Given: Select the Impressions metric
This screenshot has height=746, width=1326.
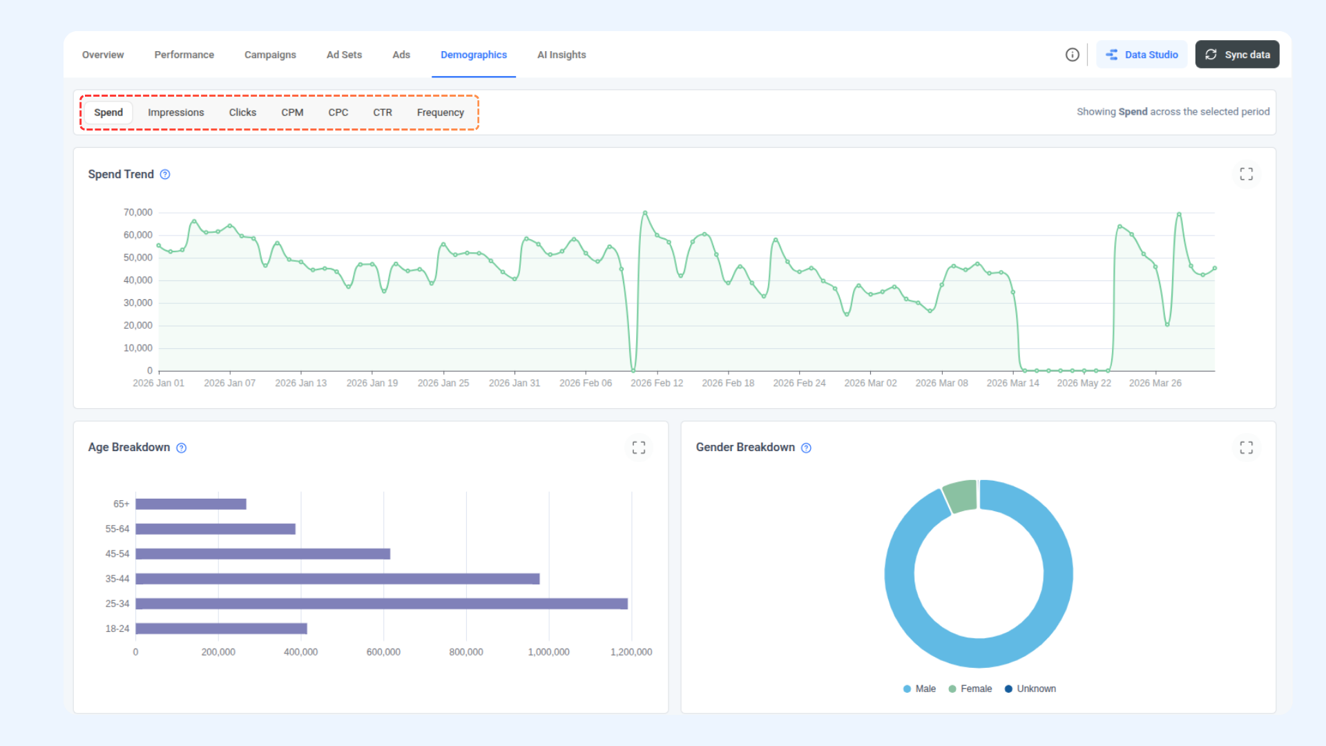Looking at the screenshot, I should click(176, 113).
